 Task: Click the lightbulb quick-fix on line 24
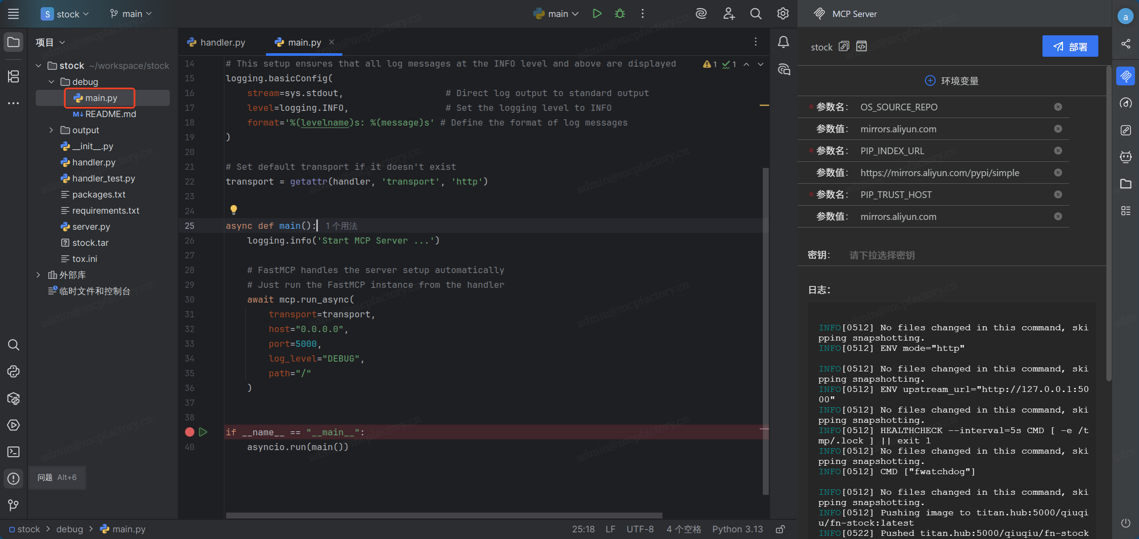click(234, 209)
